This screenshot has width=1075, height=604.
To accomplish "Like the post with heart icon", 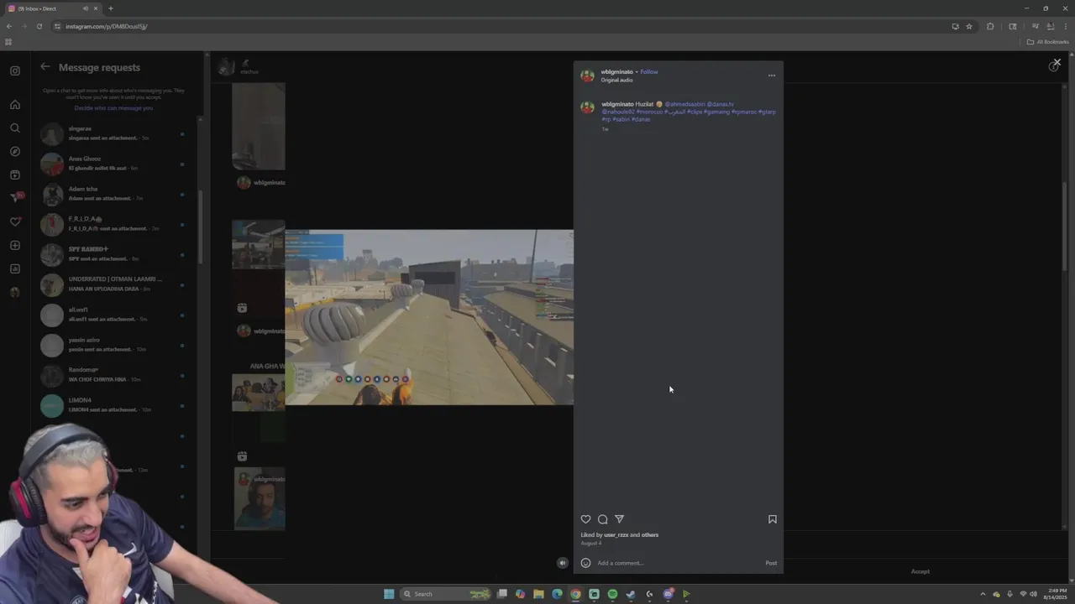I will 586,519.
